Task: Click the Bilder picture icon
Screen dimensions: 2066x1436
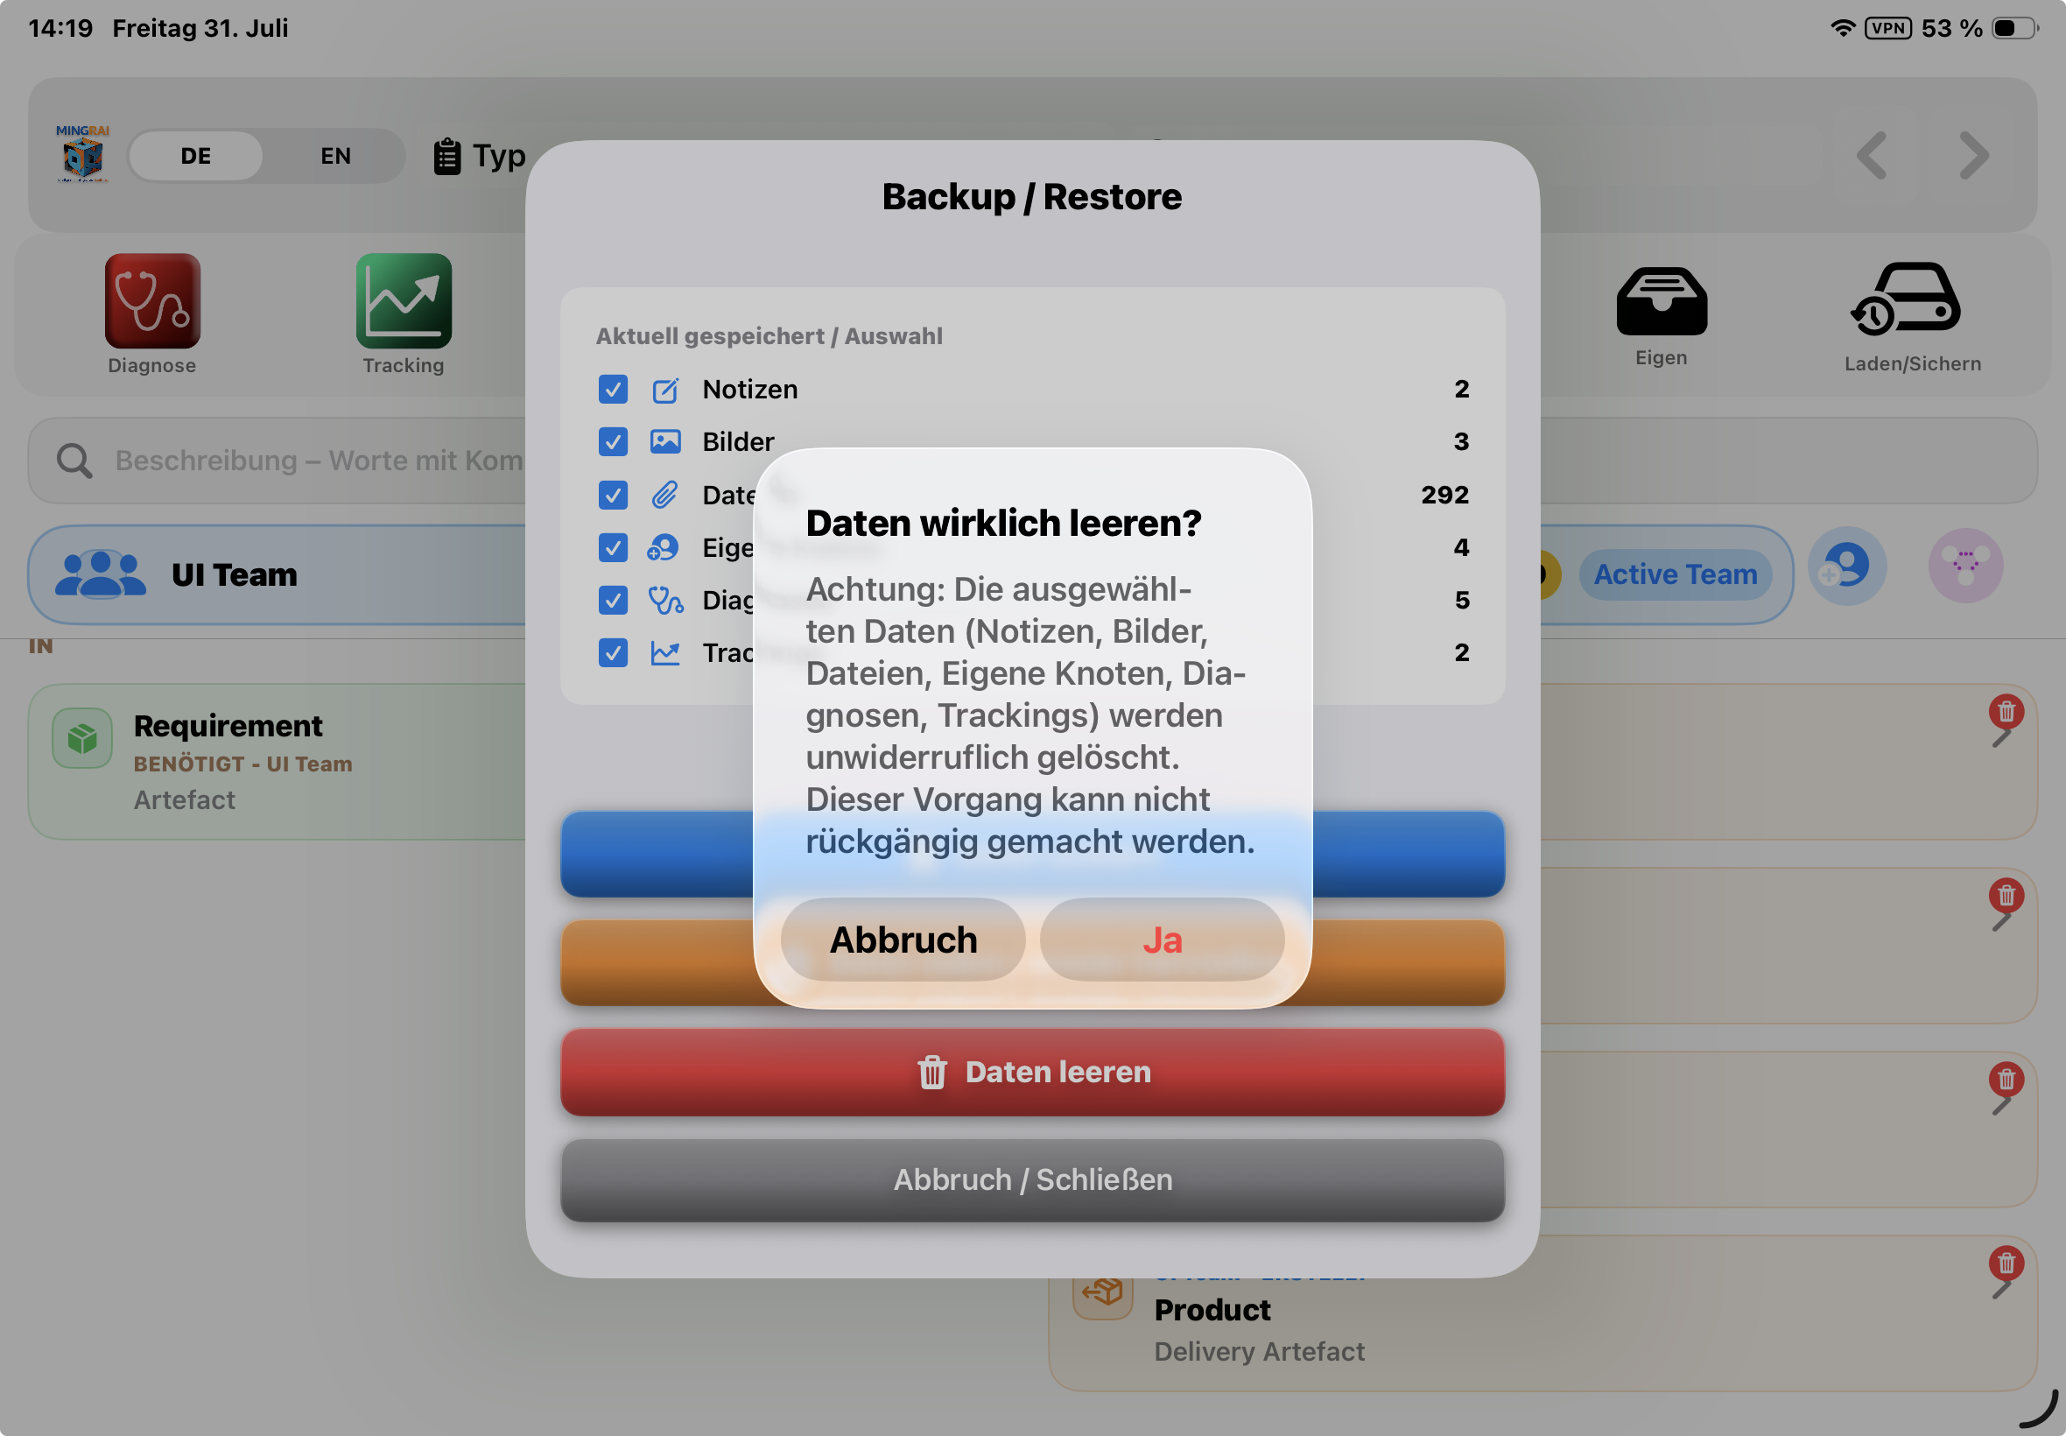Action: 664,442
